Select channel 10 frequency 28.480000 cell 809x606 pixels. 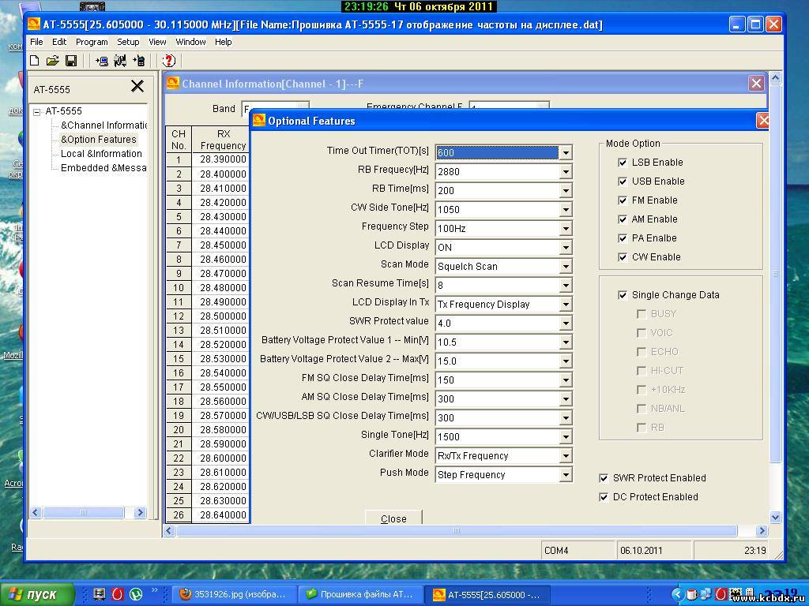[x=223, y=287]
